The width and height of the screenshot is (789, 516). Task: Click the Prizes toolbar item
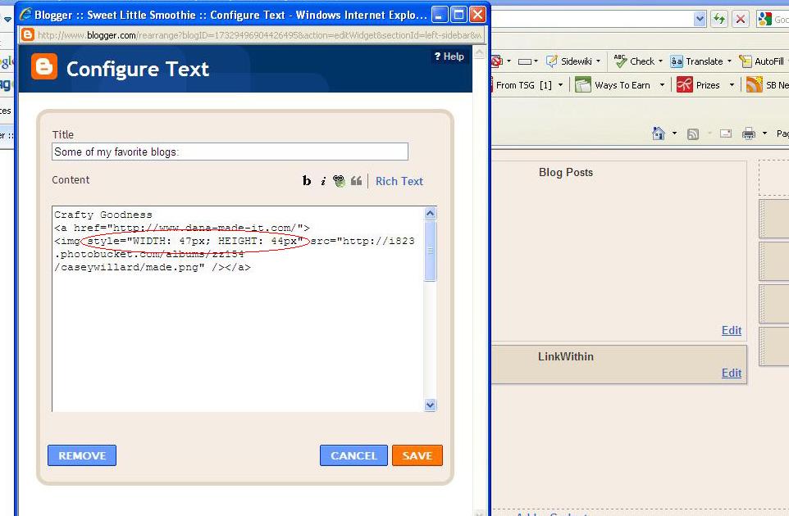[x=698, y=85]
